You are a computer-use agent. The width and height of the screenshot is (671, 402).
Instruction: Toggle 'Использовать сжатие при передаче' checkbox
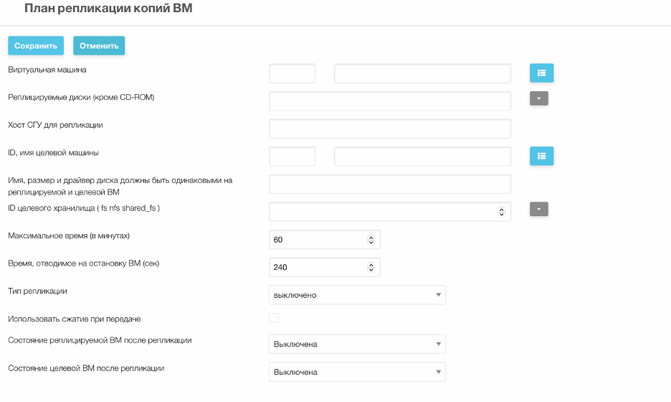[274, 318]
